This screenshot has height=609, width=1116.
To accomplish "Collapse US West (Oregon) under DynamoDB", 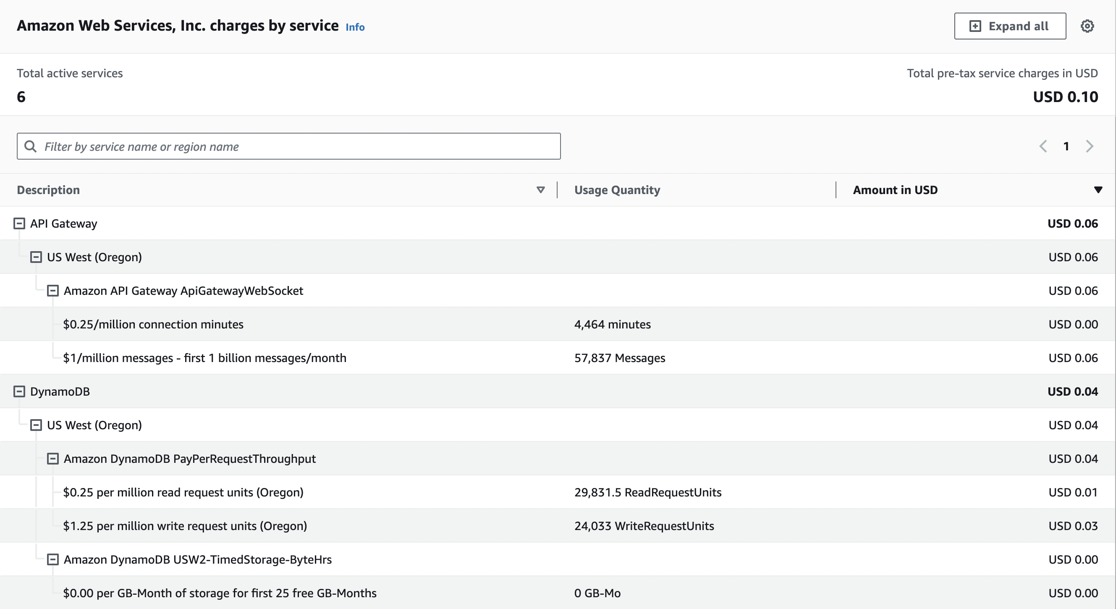I will point(36,425).
